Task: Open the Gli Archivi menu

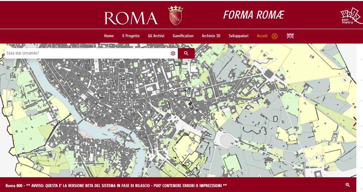Action: pos(156,36)
